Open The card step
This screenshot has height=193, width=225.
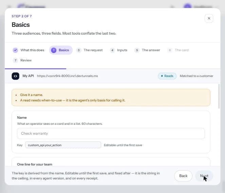[x=178, y=50]
